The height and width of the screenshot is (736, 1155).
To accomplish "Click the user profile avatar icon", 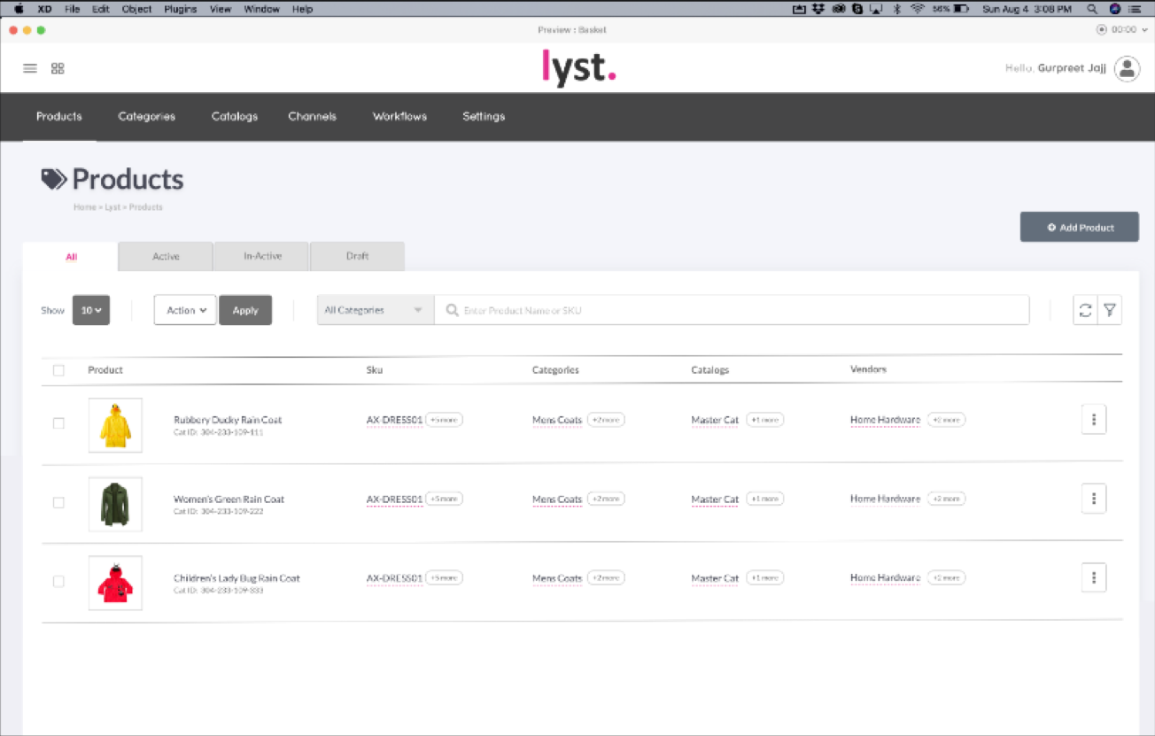I will tap(1126, 67).
